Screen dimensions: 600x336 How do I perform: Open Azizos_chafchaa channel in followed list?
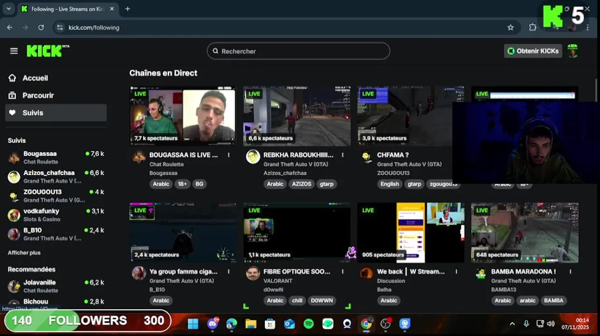(x=56, y=176)
